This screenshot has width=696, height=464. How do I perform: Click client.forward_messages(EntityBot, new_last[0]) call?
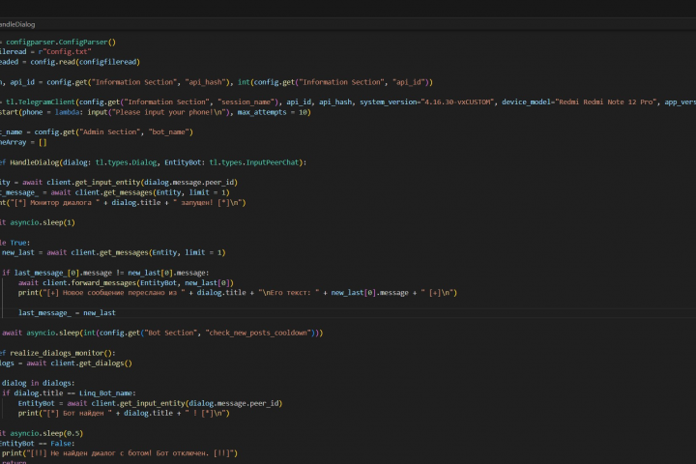(x=138, y=283)
